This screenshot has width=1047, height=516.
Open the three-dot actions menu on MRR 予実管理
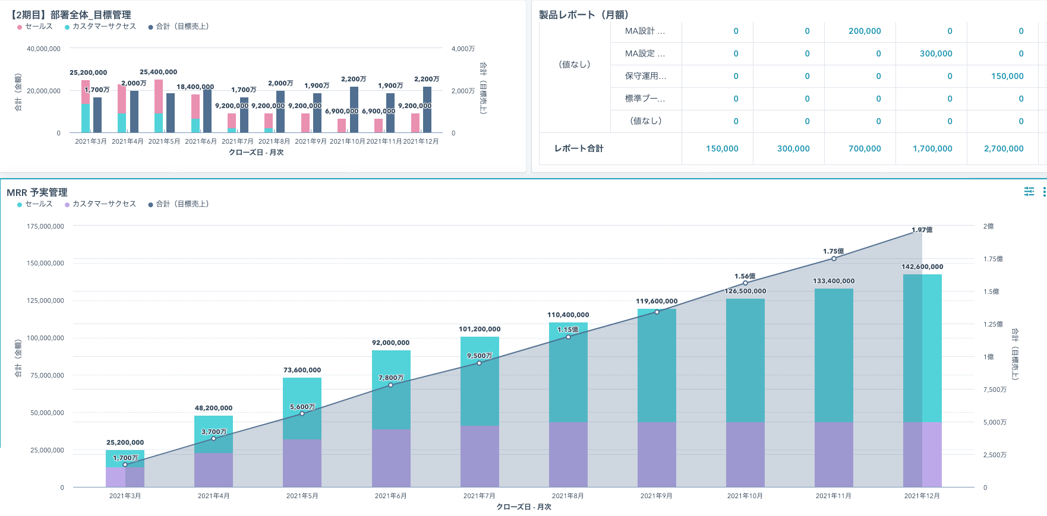pos(1044,192)
